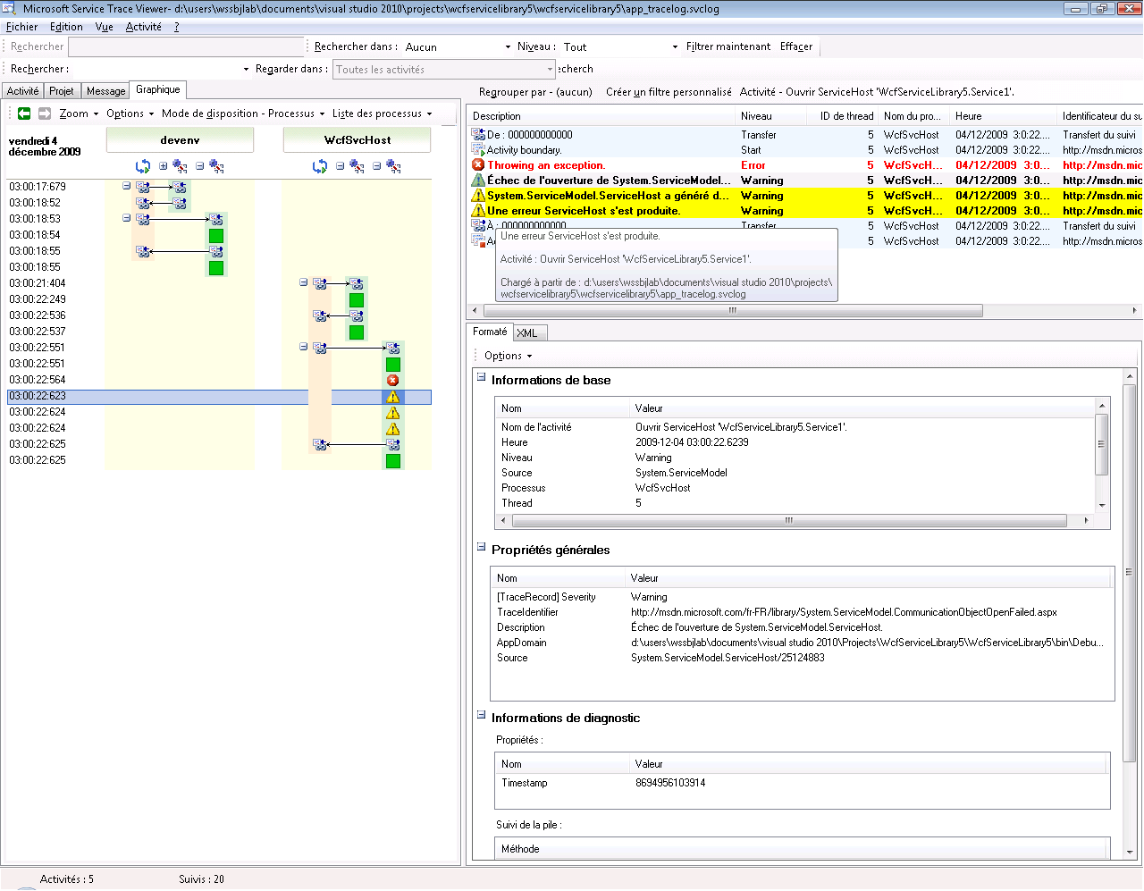Click the green activity square at 03:00:22:537
Image resolution: width=1144 pixels, height=891 pixels.
pos(357,332)
